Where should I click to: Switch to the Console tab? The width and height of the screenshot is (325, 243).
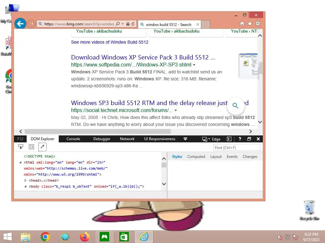(73, 139)
